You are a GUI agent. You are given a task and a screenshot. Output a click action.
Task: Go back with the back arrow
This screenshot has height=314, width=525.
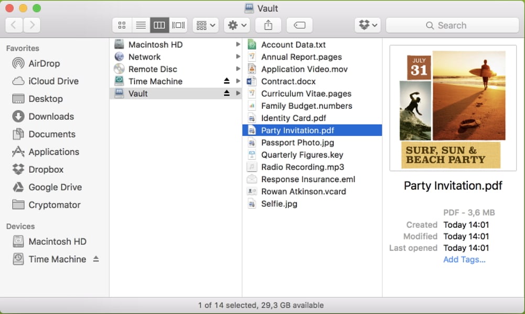click(x=14, y=25)
